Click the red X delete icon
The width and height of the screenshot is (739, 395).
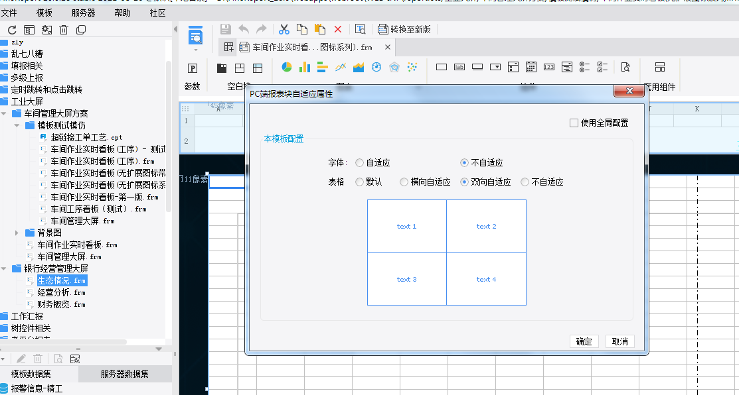click(x=338, y=29)
